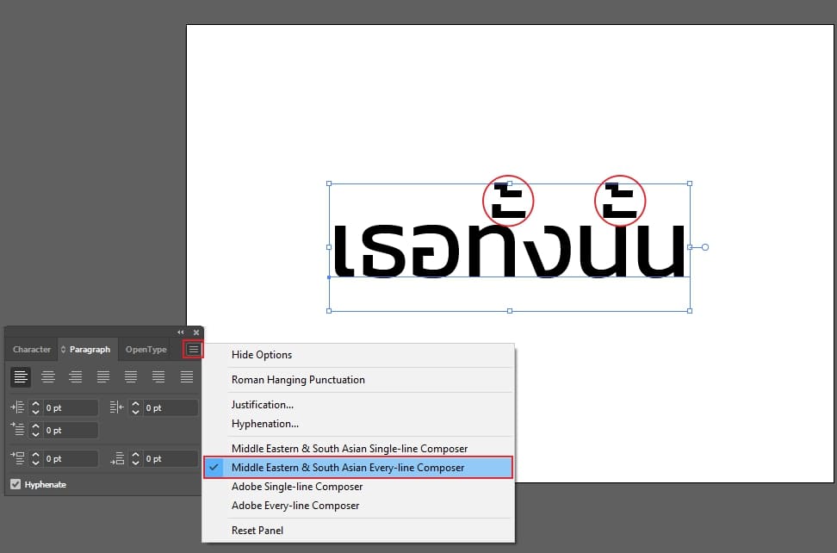
Task: Click the top-left text box handle
Action: click(x=329, y=183)
